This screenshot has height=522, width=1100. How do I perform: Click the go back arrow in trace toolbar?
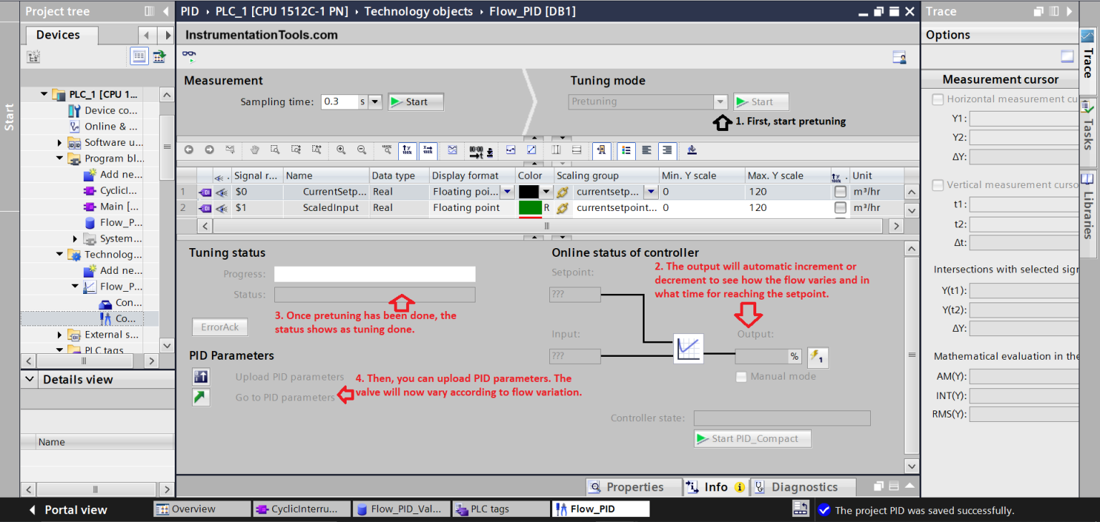(x=189, y=150)
